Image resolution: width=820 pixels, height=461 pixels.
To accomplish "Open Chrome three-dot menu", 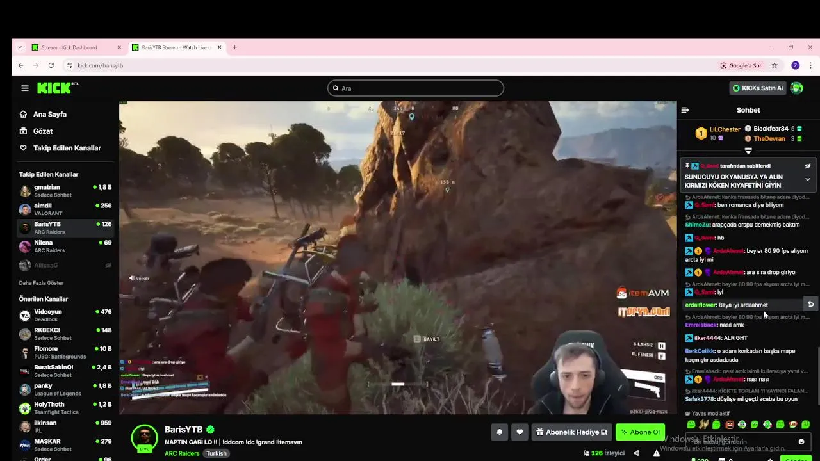I will (x=810, y=65).
